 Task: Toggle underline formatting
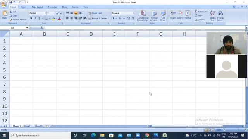point(40,19)
